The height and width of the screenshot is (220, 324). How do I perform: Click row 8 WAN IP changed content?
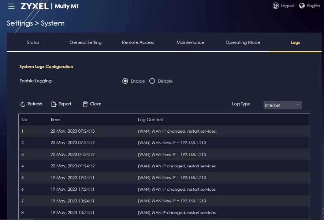tap(177, 213)
